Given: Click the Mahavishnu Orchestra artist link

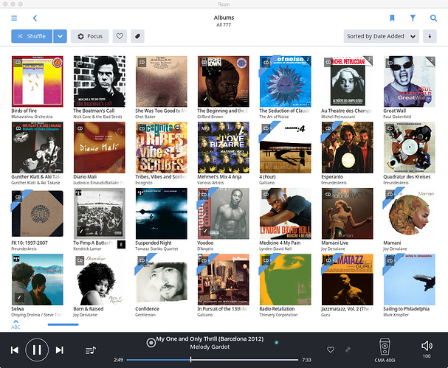Looking at the screenshot, I should (x=32, y=117).
